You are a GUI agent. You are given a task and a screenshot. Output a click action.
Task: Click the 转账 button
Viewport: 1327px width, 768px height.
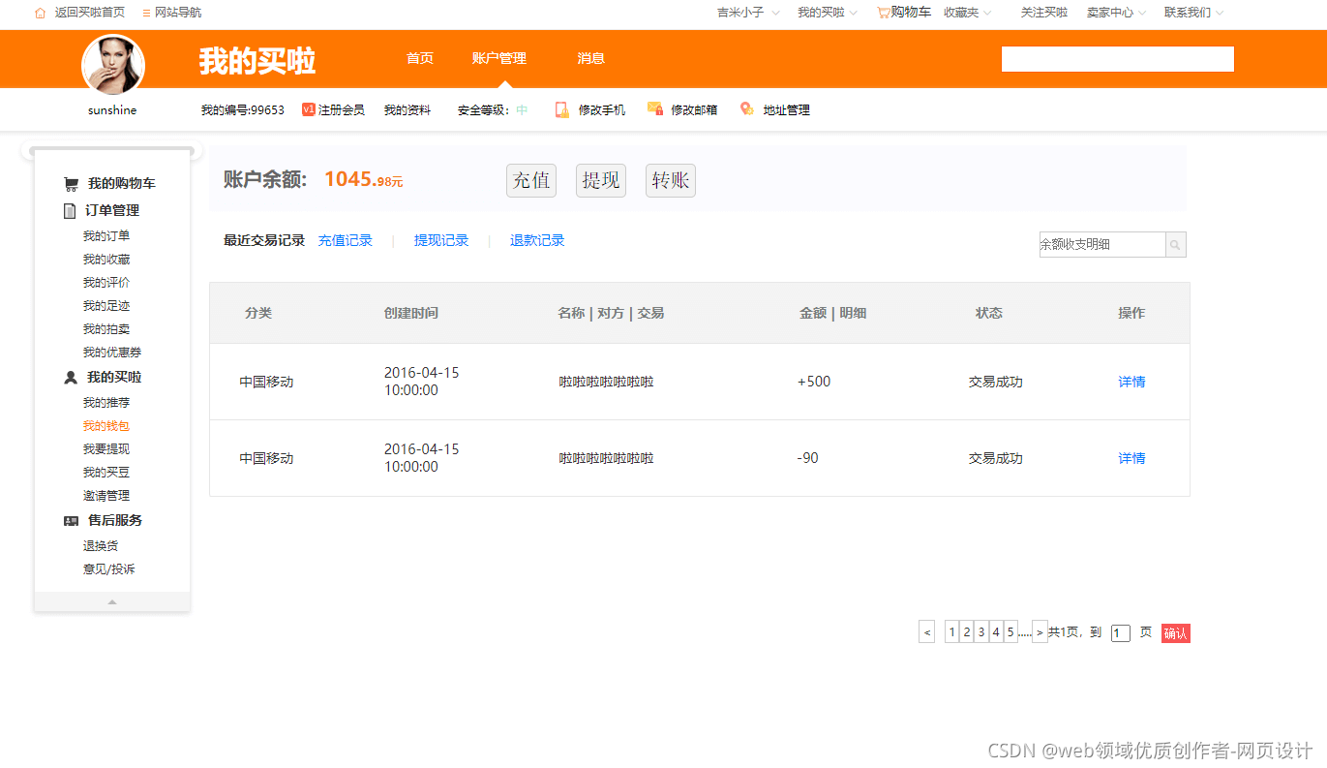671,180
